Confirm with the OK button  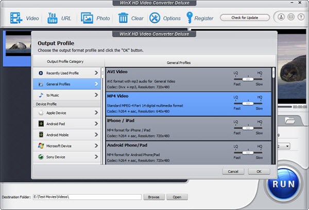point(259,171)
